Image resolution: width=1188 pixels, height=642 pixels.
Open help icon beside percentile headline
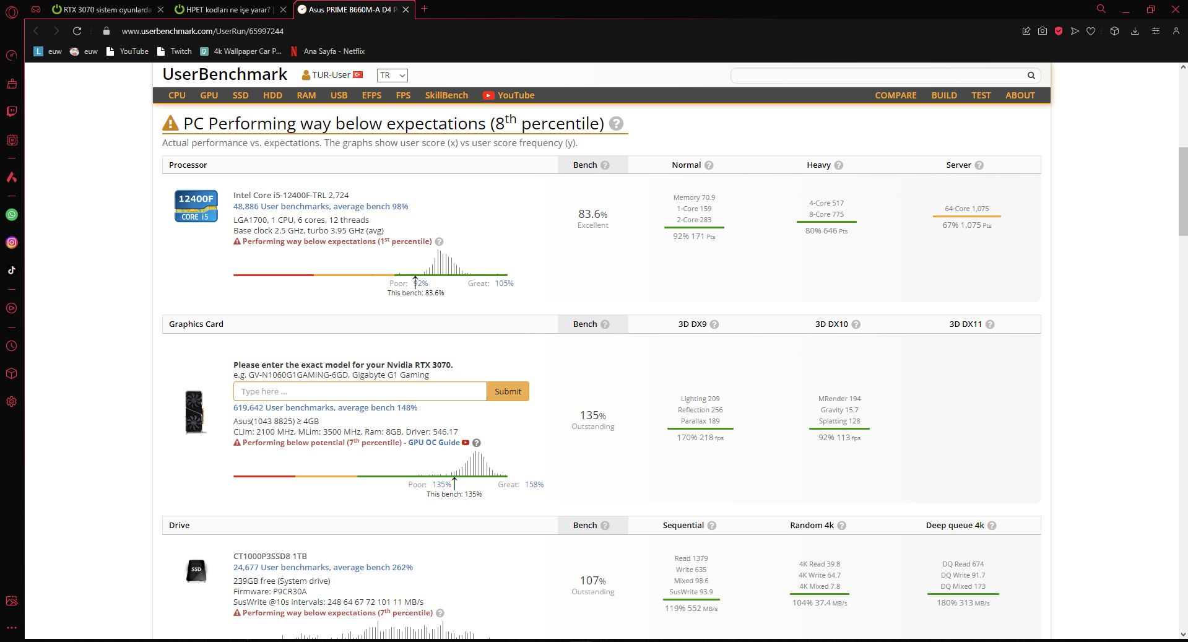click(x=616, y=124)
